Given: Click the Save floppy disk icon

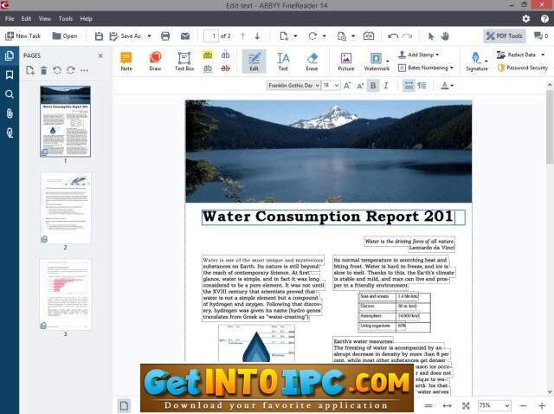Looking at the screenshot, I should click(x=99, y=36).
